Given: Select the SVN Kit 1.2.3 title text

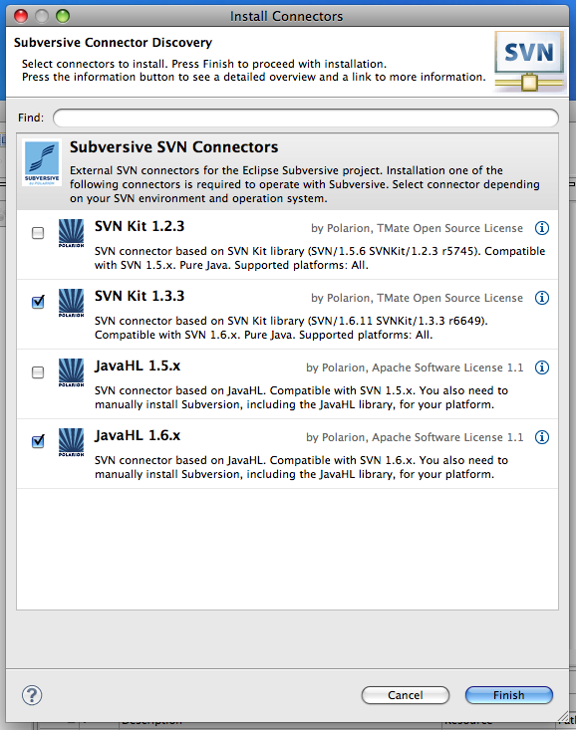Looking at the screenshot, I should (x=140, y=226).
